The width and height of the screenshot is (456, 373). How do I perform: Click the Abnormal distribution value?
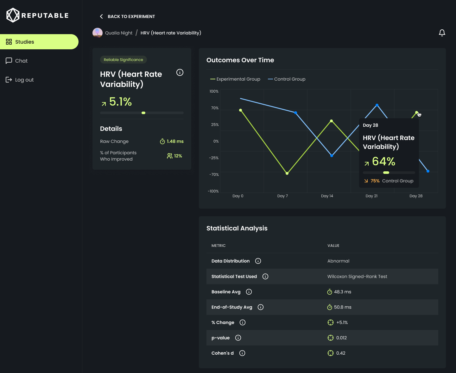click(338, 261)
